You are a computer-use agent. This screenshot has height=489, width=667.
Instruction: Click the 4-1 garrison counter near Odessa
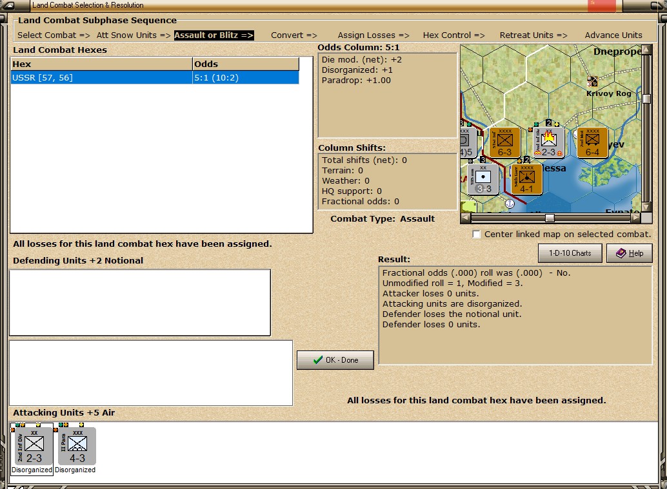[x=526, y=179]
